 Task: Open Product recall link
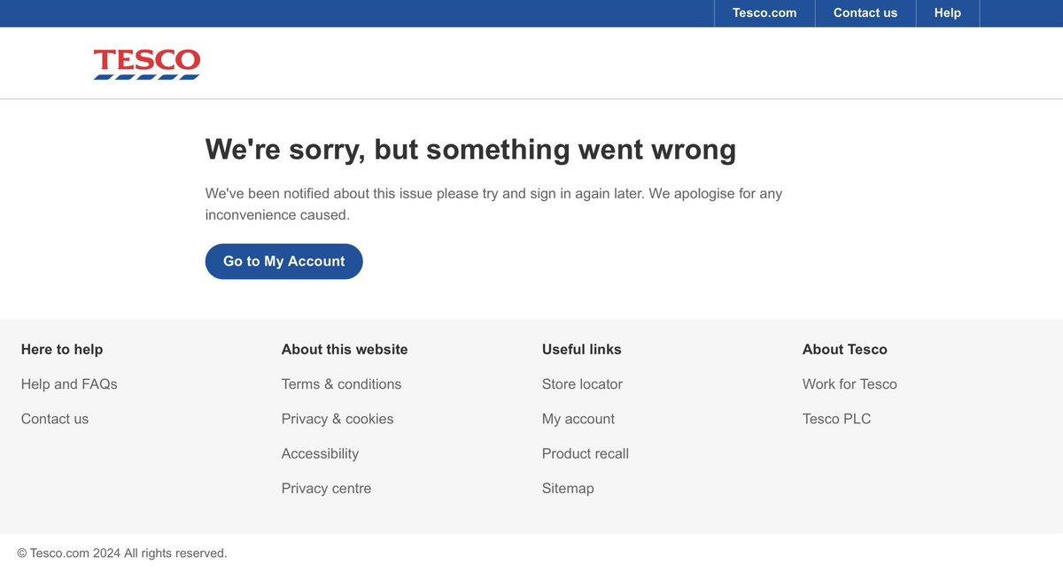click(586, 453)
